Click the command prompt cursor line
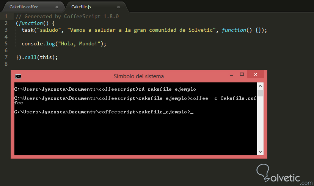Screen dimensions: 314x186 coord(102,112)
